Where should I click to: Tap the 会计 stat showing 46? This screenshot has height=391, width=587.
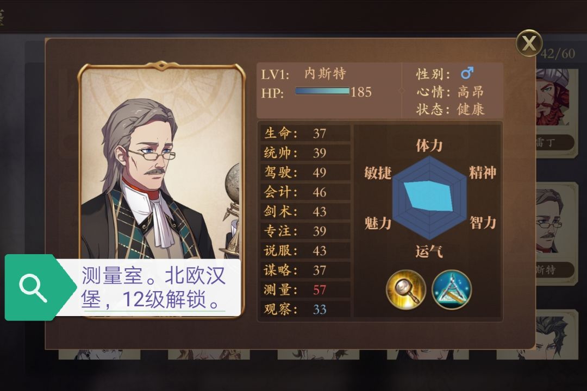click(x=305, y=192)
